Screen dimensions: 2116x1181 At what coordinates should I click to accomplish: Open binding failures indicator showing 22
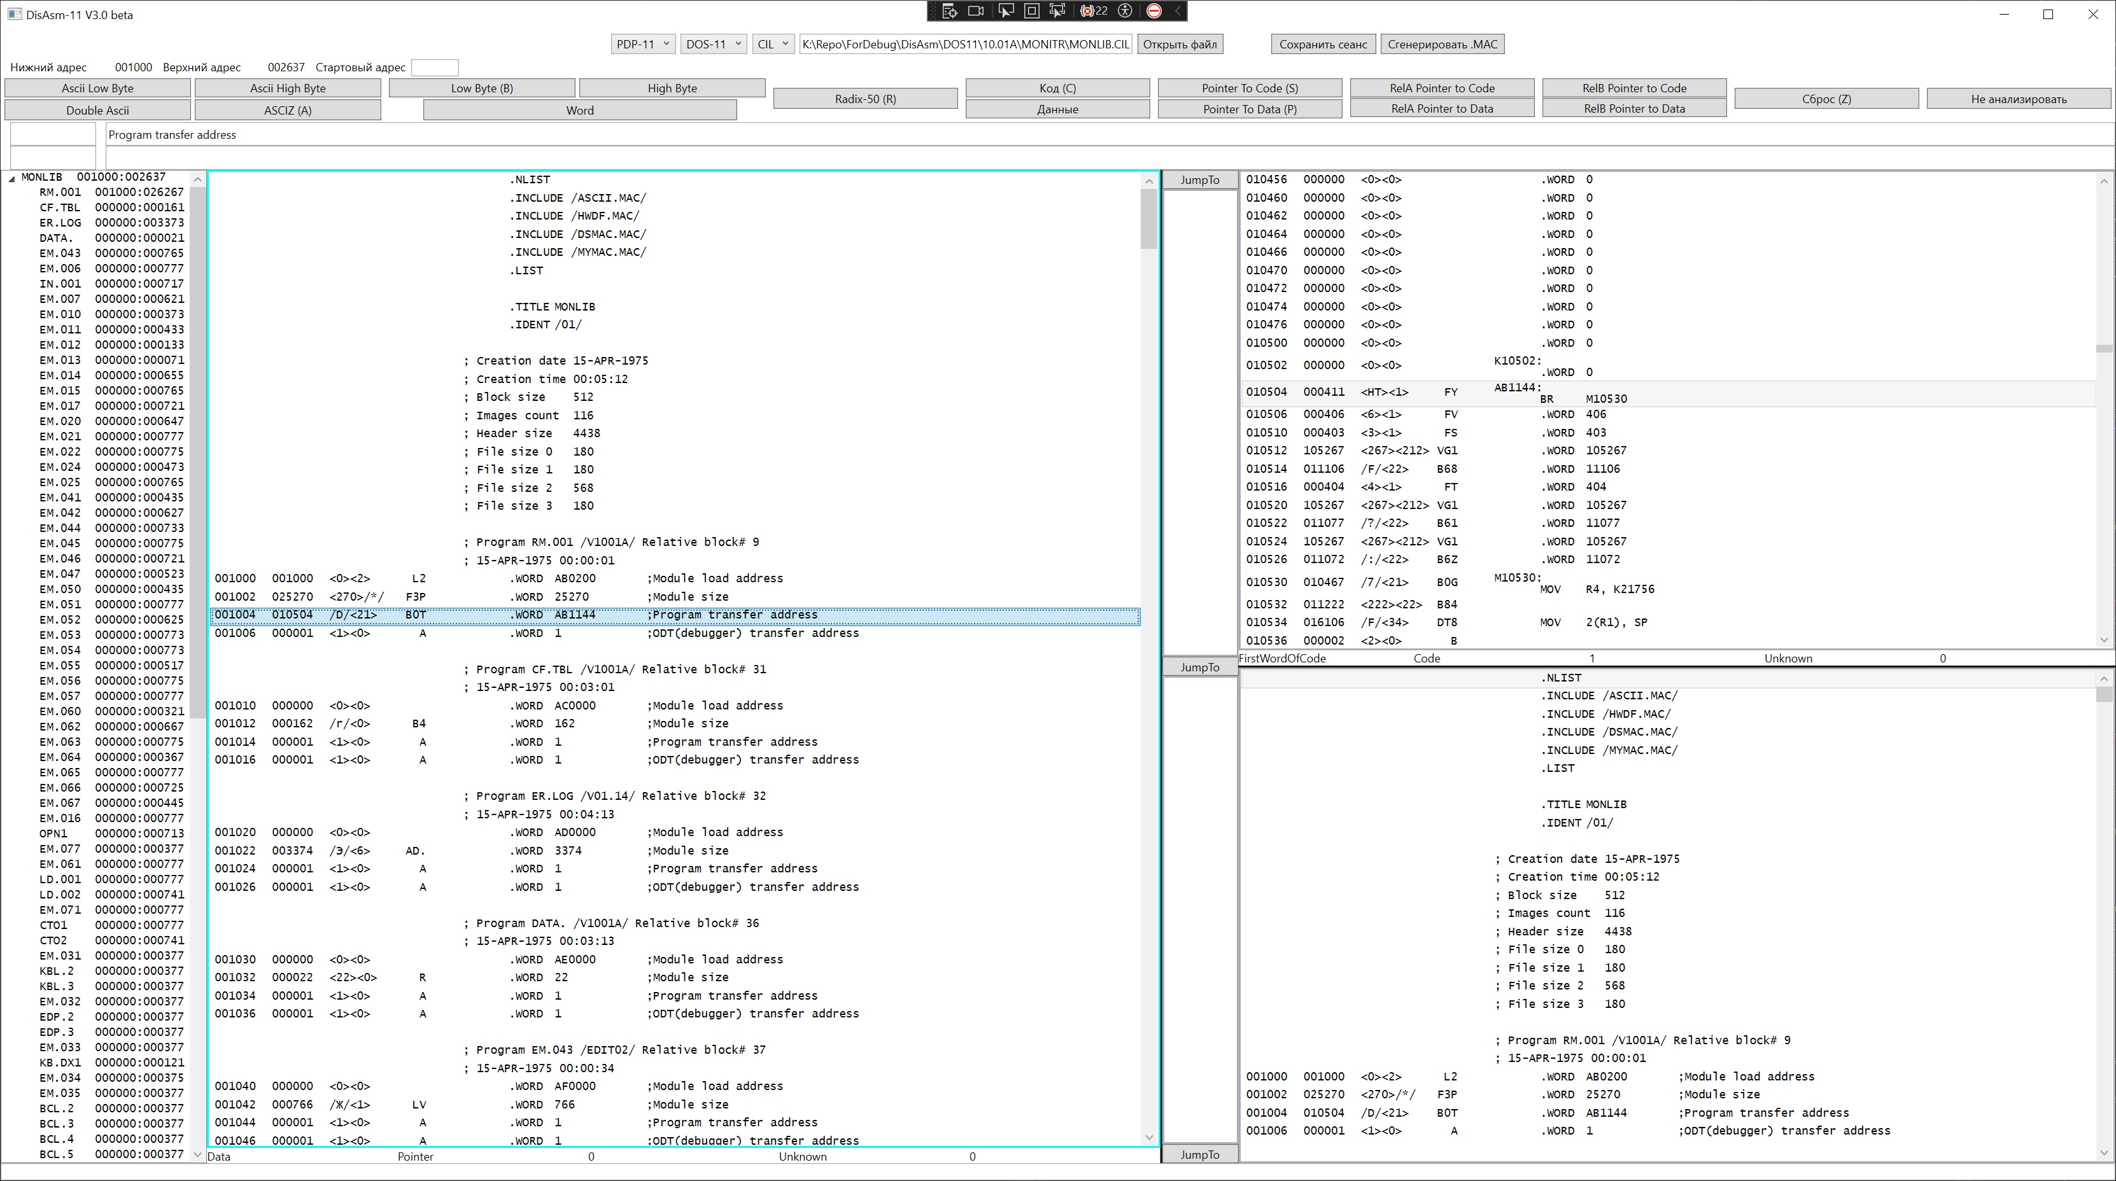pos(1094,11)
